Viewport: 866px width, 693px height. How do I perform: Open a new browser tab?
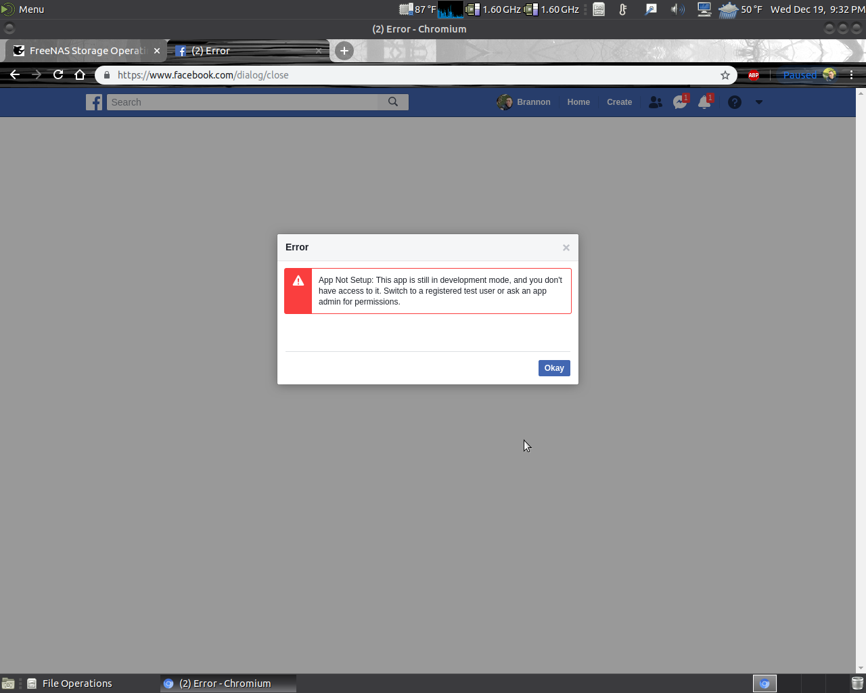(344, 51)
